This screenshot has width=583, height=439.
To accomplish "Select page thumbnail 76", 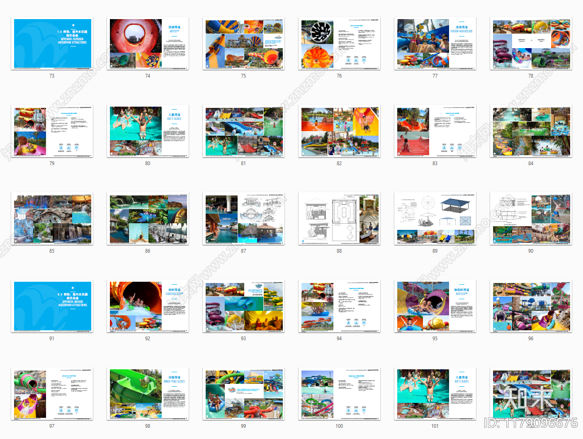I will pyautogui.click(x=339, y=44).
